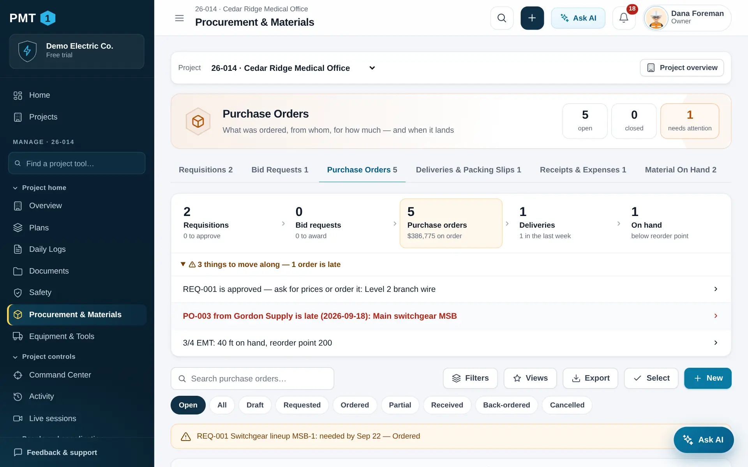Click the needs attention stat card
This screenshot has width=748, height=467.
click(690, 121)
